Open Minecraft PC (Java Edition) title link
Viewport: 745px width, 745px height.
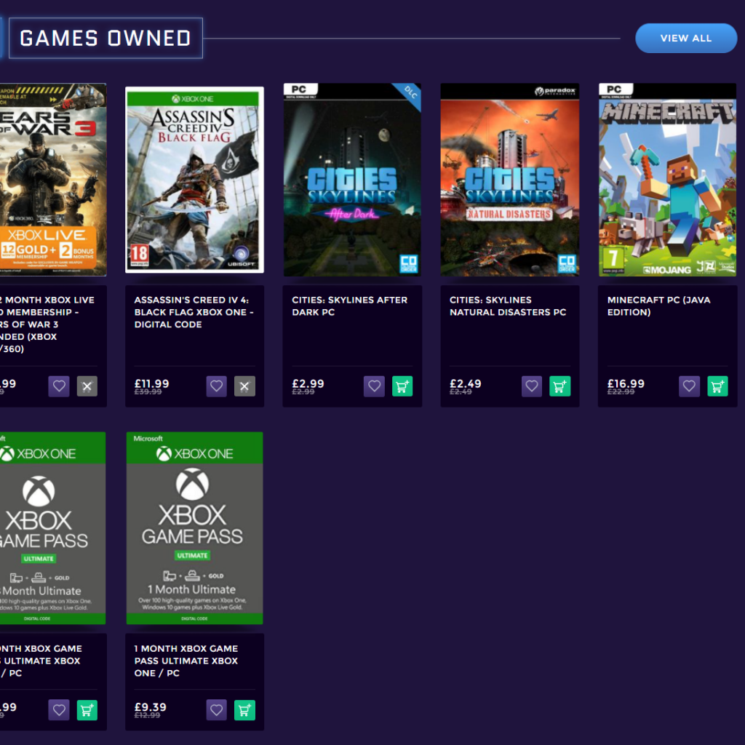[658, 306]
